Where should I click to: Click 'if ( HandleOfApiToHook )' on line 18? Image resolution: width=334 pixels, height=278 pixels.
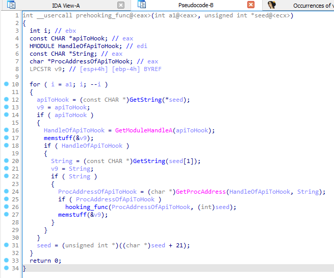(x=87, y=146)
